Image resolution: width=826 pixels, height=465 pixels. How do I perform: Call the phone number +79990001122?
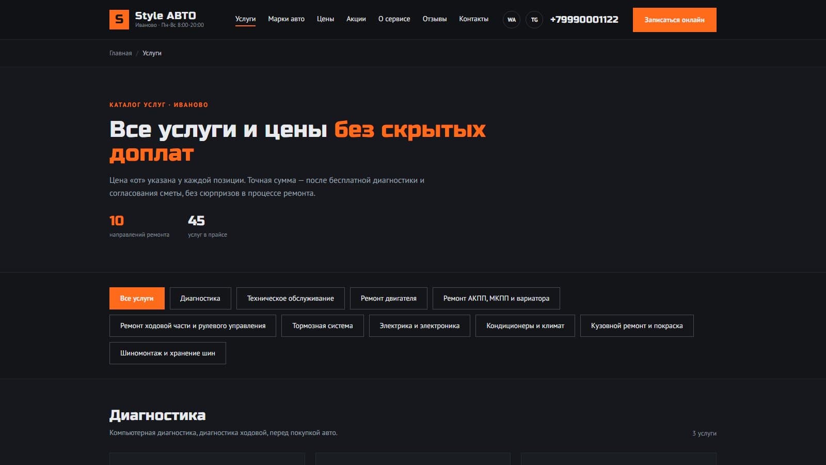tap(584, 20)
